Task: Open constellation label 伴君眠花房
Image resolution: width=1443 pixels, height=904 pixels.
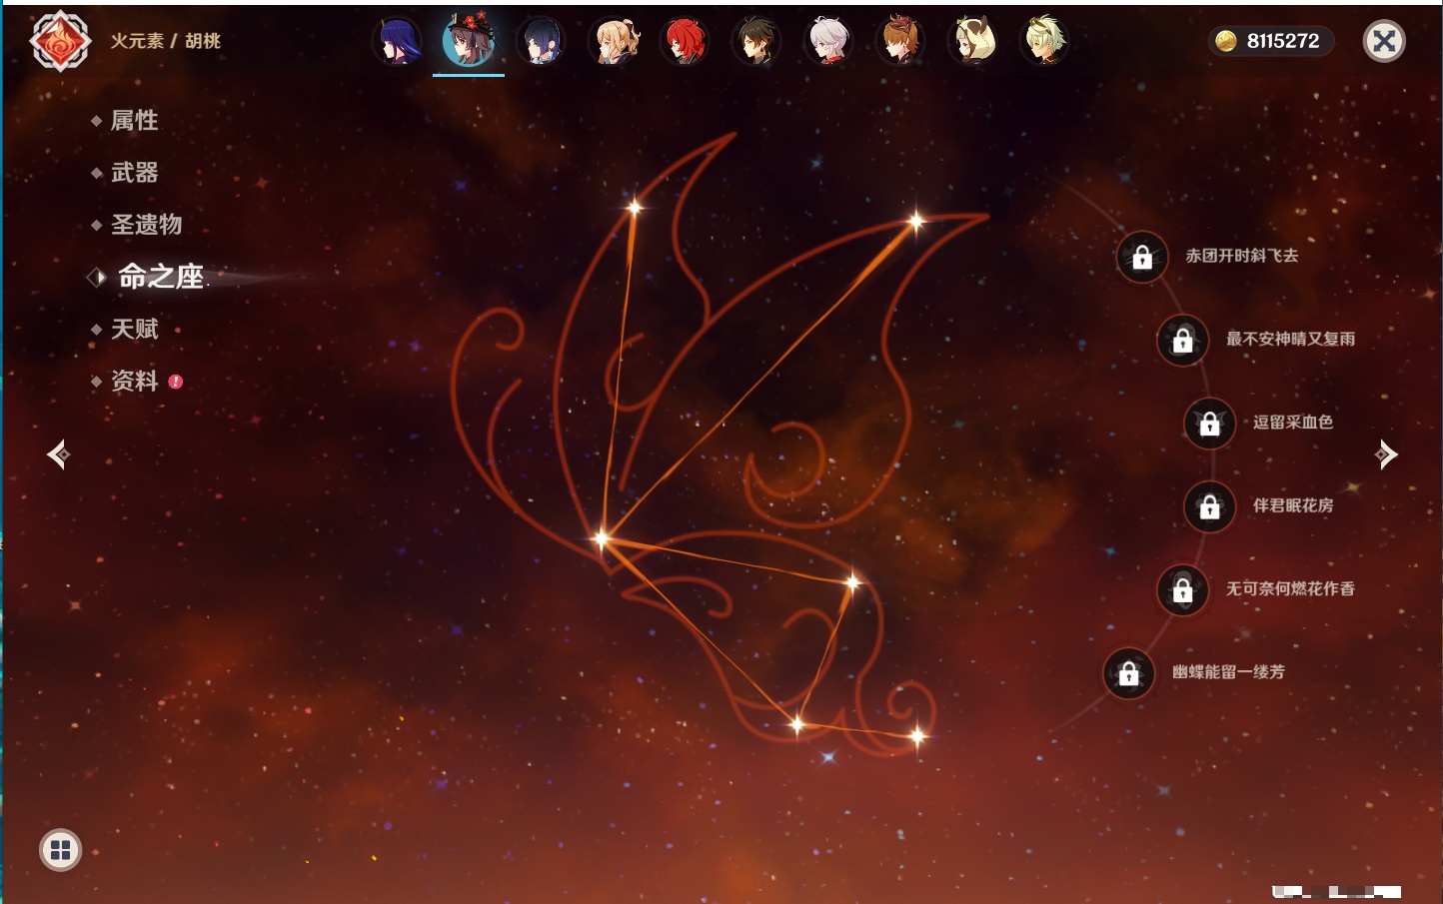Action: click(1293, 505)
